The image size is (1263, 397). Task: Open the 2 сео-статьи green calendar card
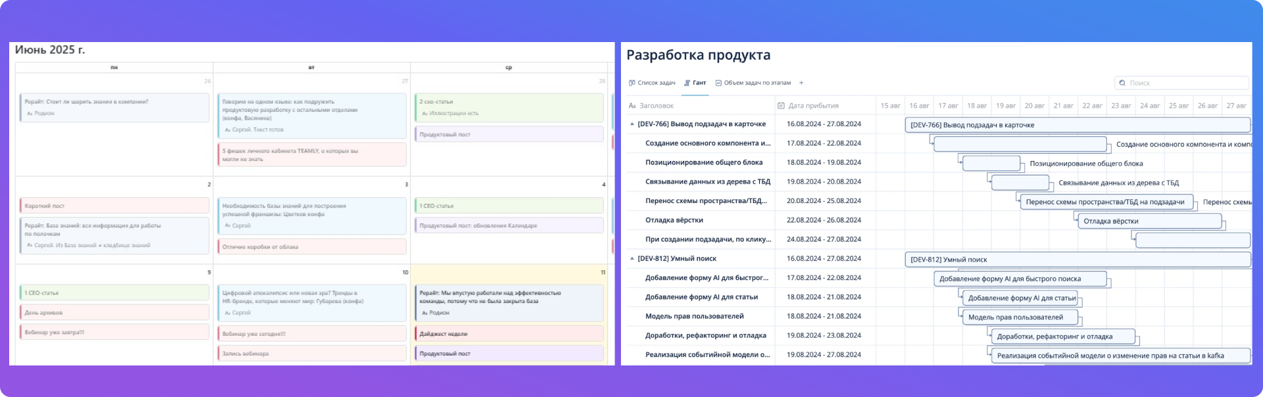point(508,107)
